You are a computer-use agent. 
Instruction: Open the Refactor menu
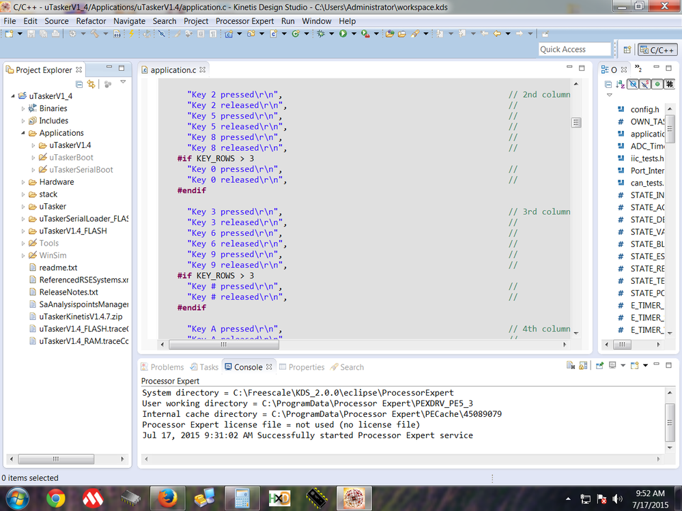tap(91, 21)
